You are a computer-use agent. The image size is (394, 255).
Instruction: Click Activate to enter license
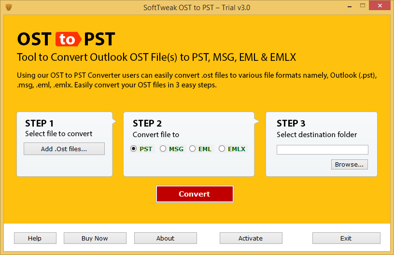point(251,238)
